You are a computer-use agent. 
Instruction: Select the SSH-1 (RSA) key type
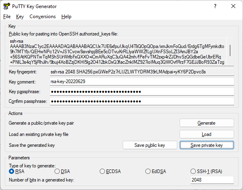click(x=206, y=171)
